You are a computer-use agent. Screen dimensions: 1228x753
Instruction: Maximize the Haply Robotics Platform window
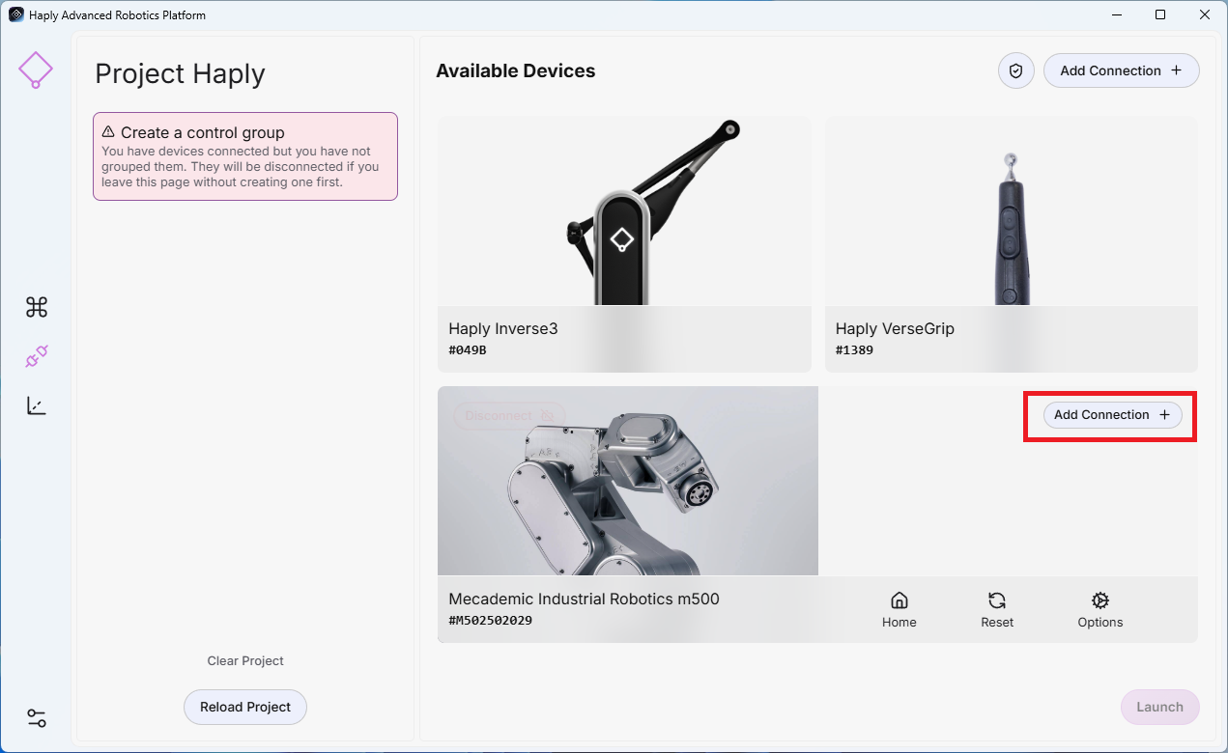click(1160, 14)
